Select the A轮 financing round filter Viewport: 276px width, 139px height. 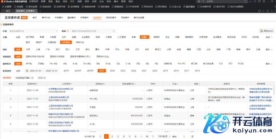(65, 64)
